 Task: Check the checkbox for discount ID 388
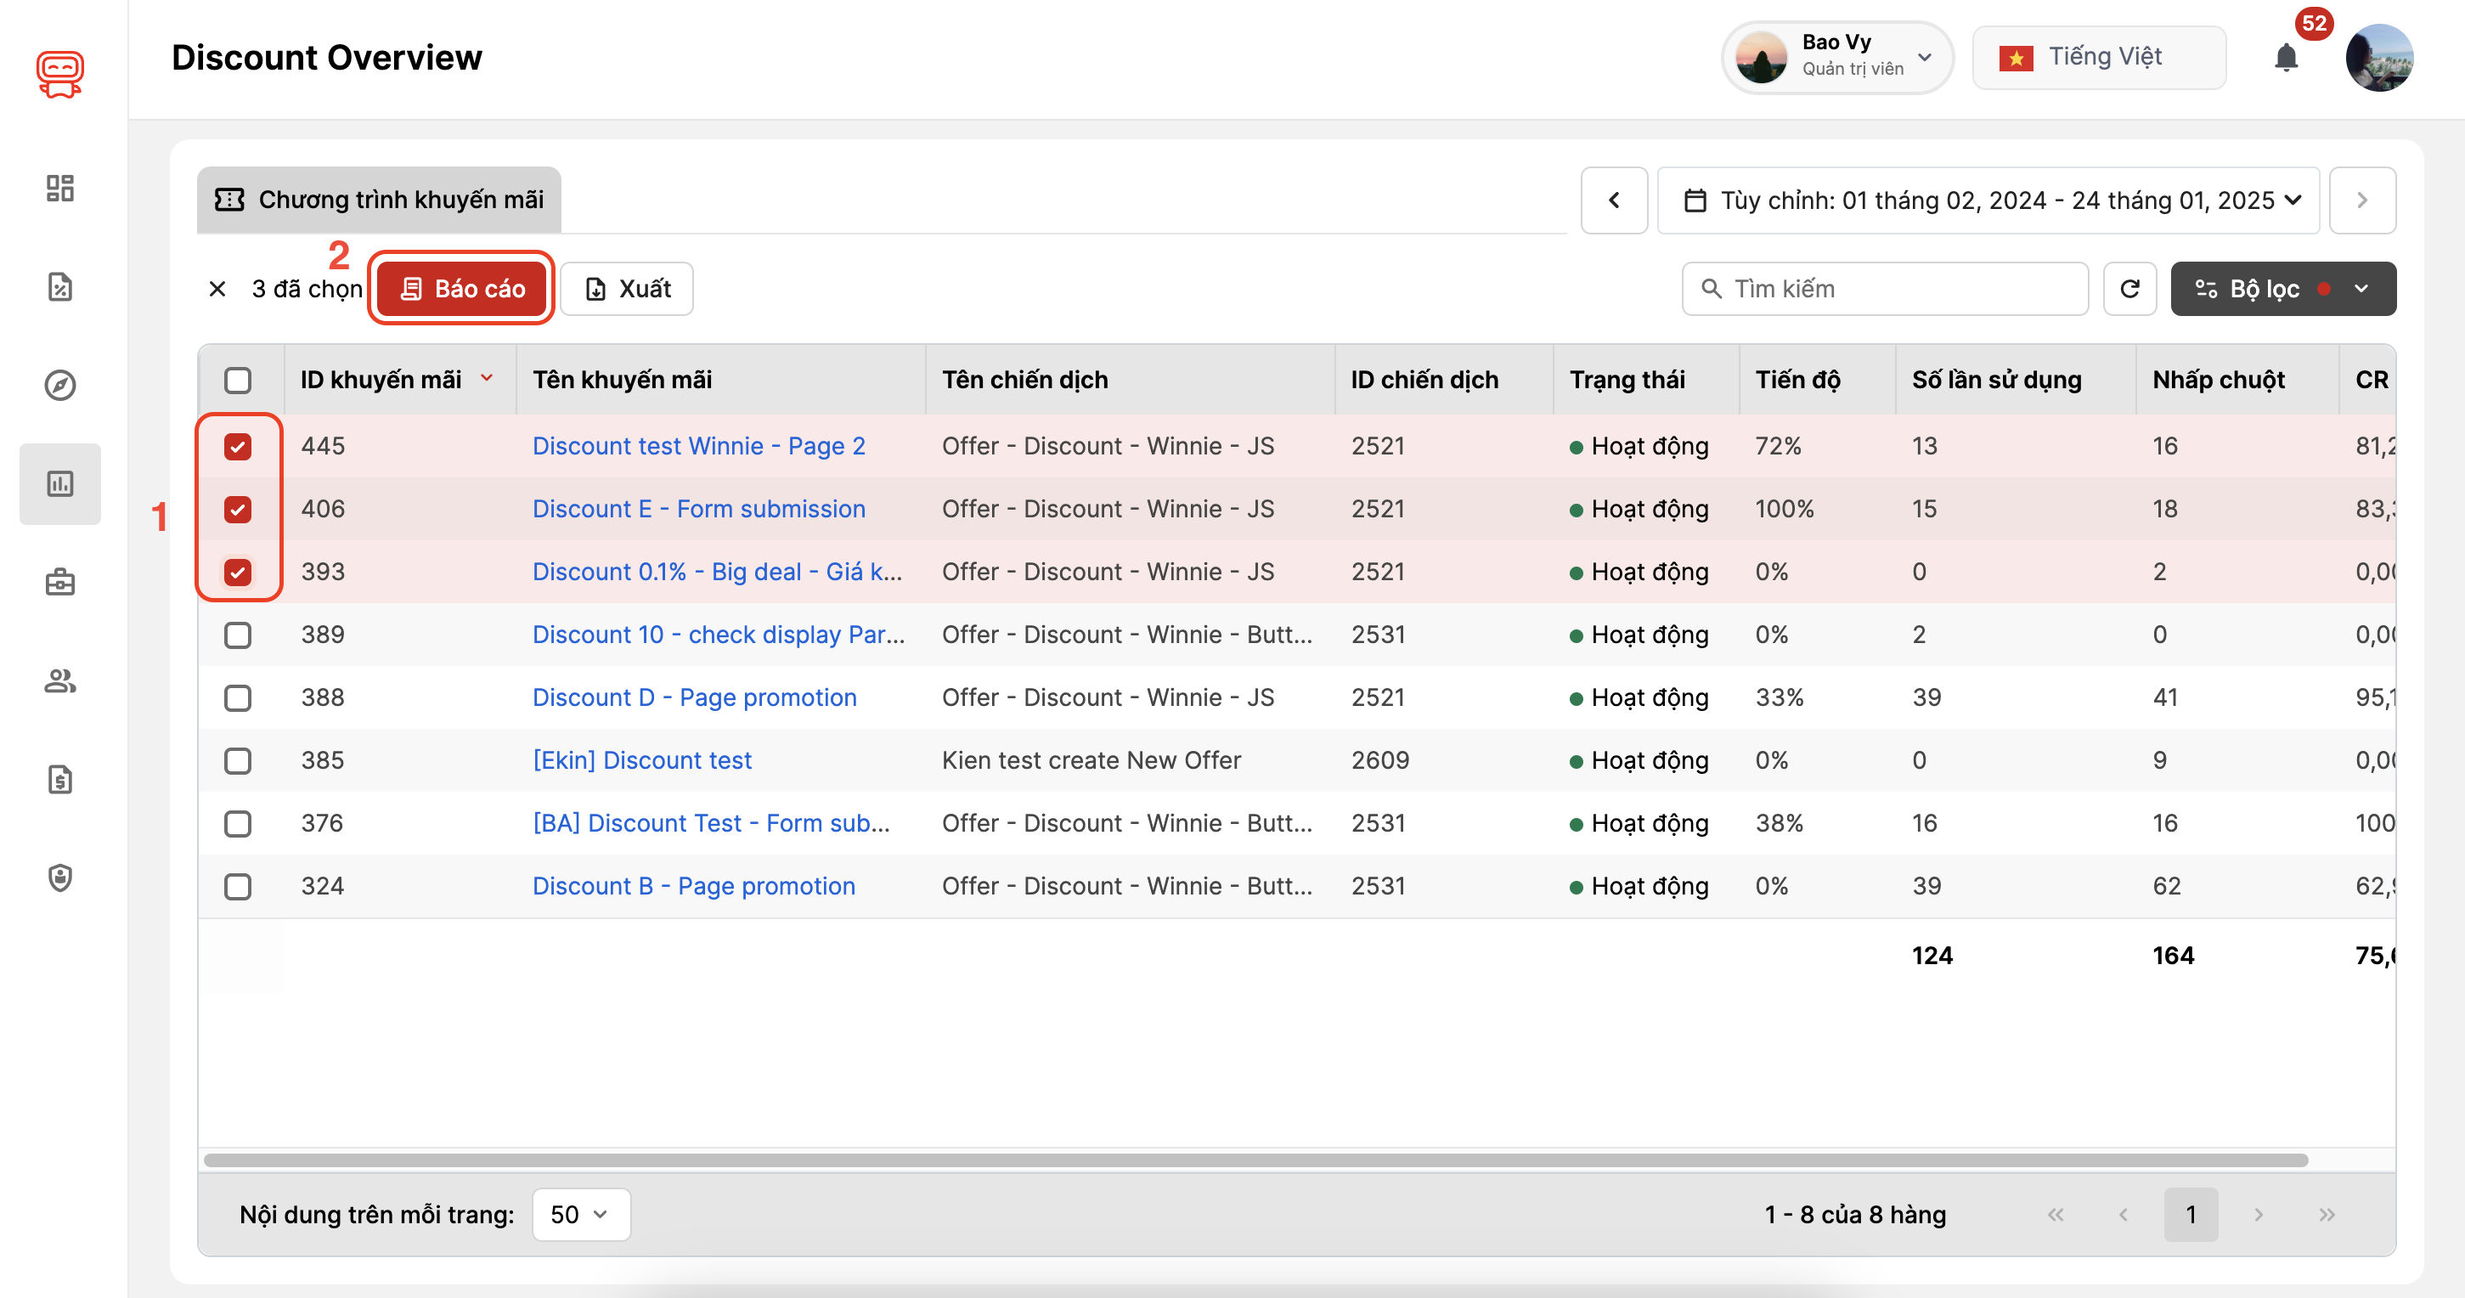(x=237, y=697)
